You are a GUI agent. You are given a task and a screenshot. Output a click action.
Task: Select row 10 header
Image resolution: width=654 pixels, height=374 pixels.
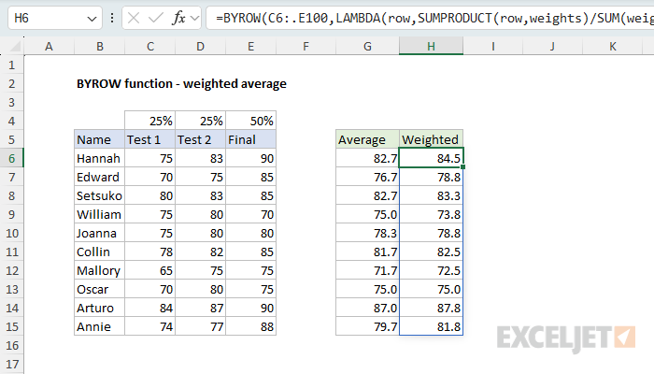tap(11, 234)
